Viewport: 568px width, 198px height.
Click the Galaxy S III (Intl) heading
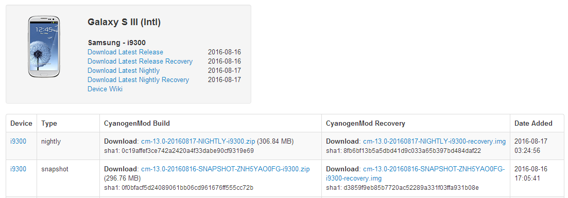tap(124, 23)
